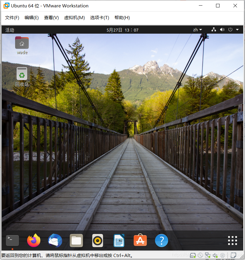Viewport: 245px width, 260px height.
Task: Open Ubuntu Software center
Action: coord(140,241)
